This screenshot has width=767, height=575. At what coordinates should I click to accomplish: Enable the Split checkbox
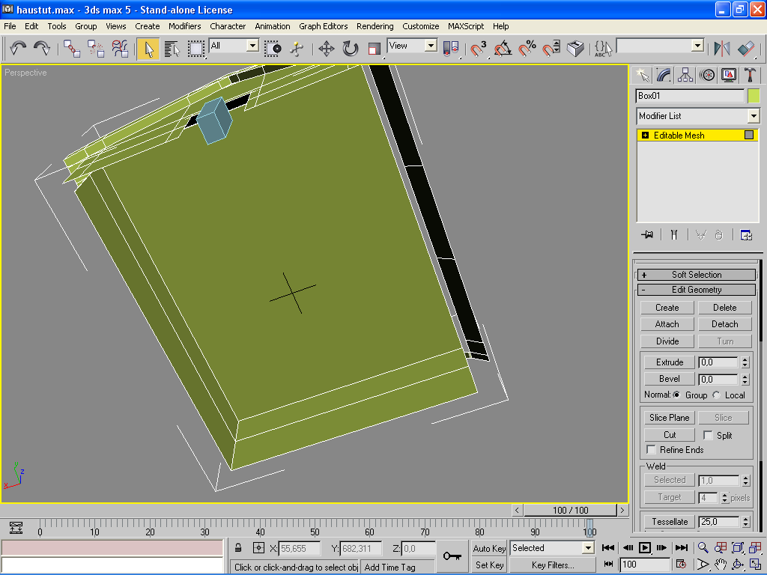tap(708, 435)
